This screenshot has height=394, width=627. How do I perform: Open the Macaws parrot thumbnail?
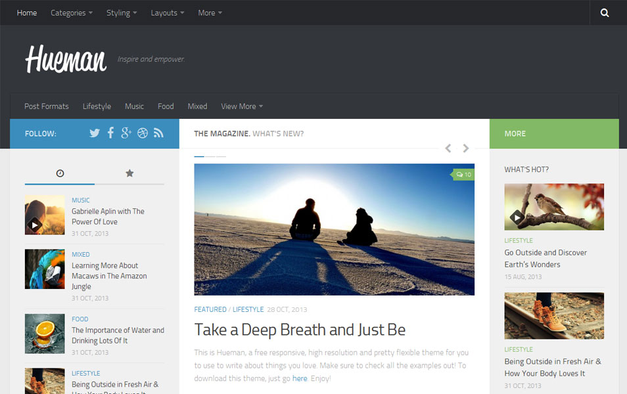point(45,269)
